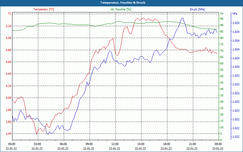
Task: Select the blue 'Druck [hPa]' legend label
Action: pos(197,9)
